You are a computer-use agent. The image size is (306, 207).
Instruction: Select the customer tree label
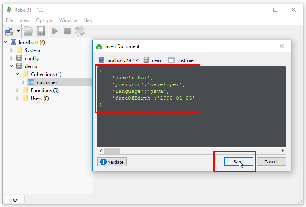pyautogui.click(x=47, y=82)
